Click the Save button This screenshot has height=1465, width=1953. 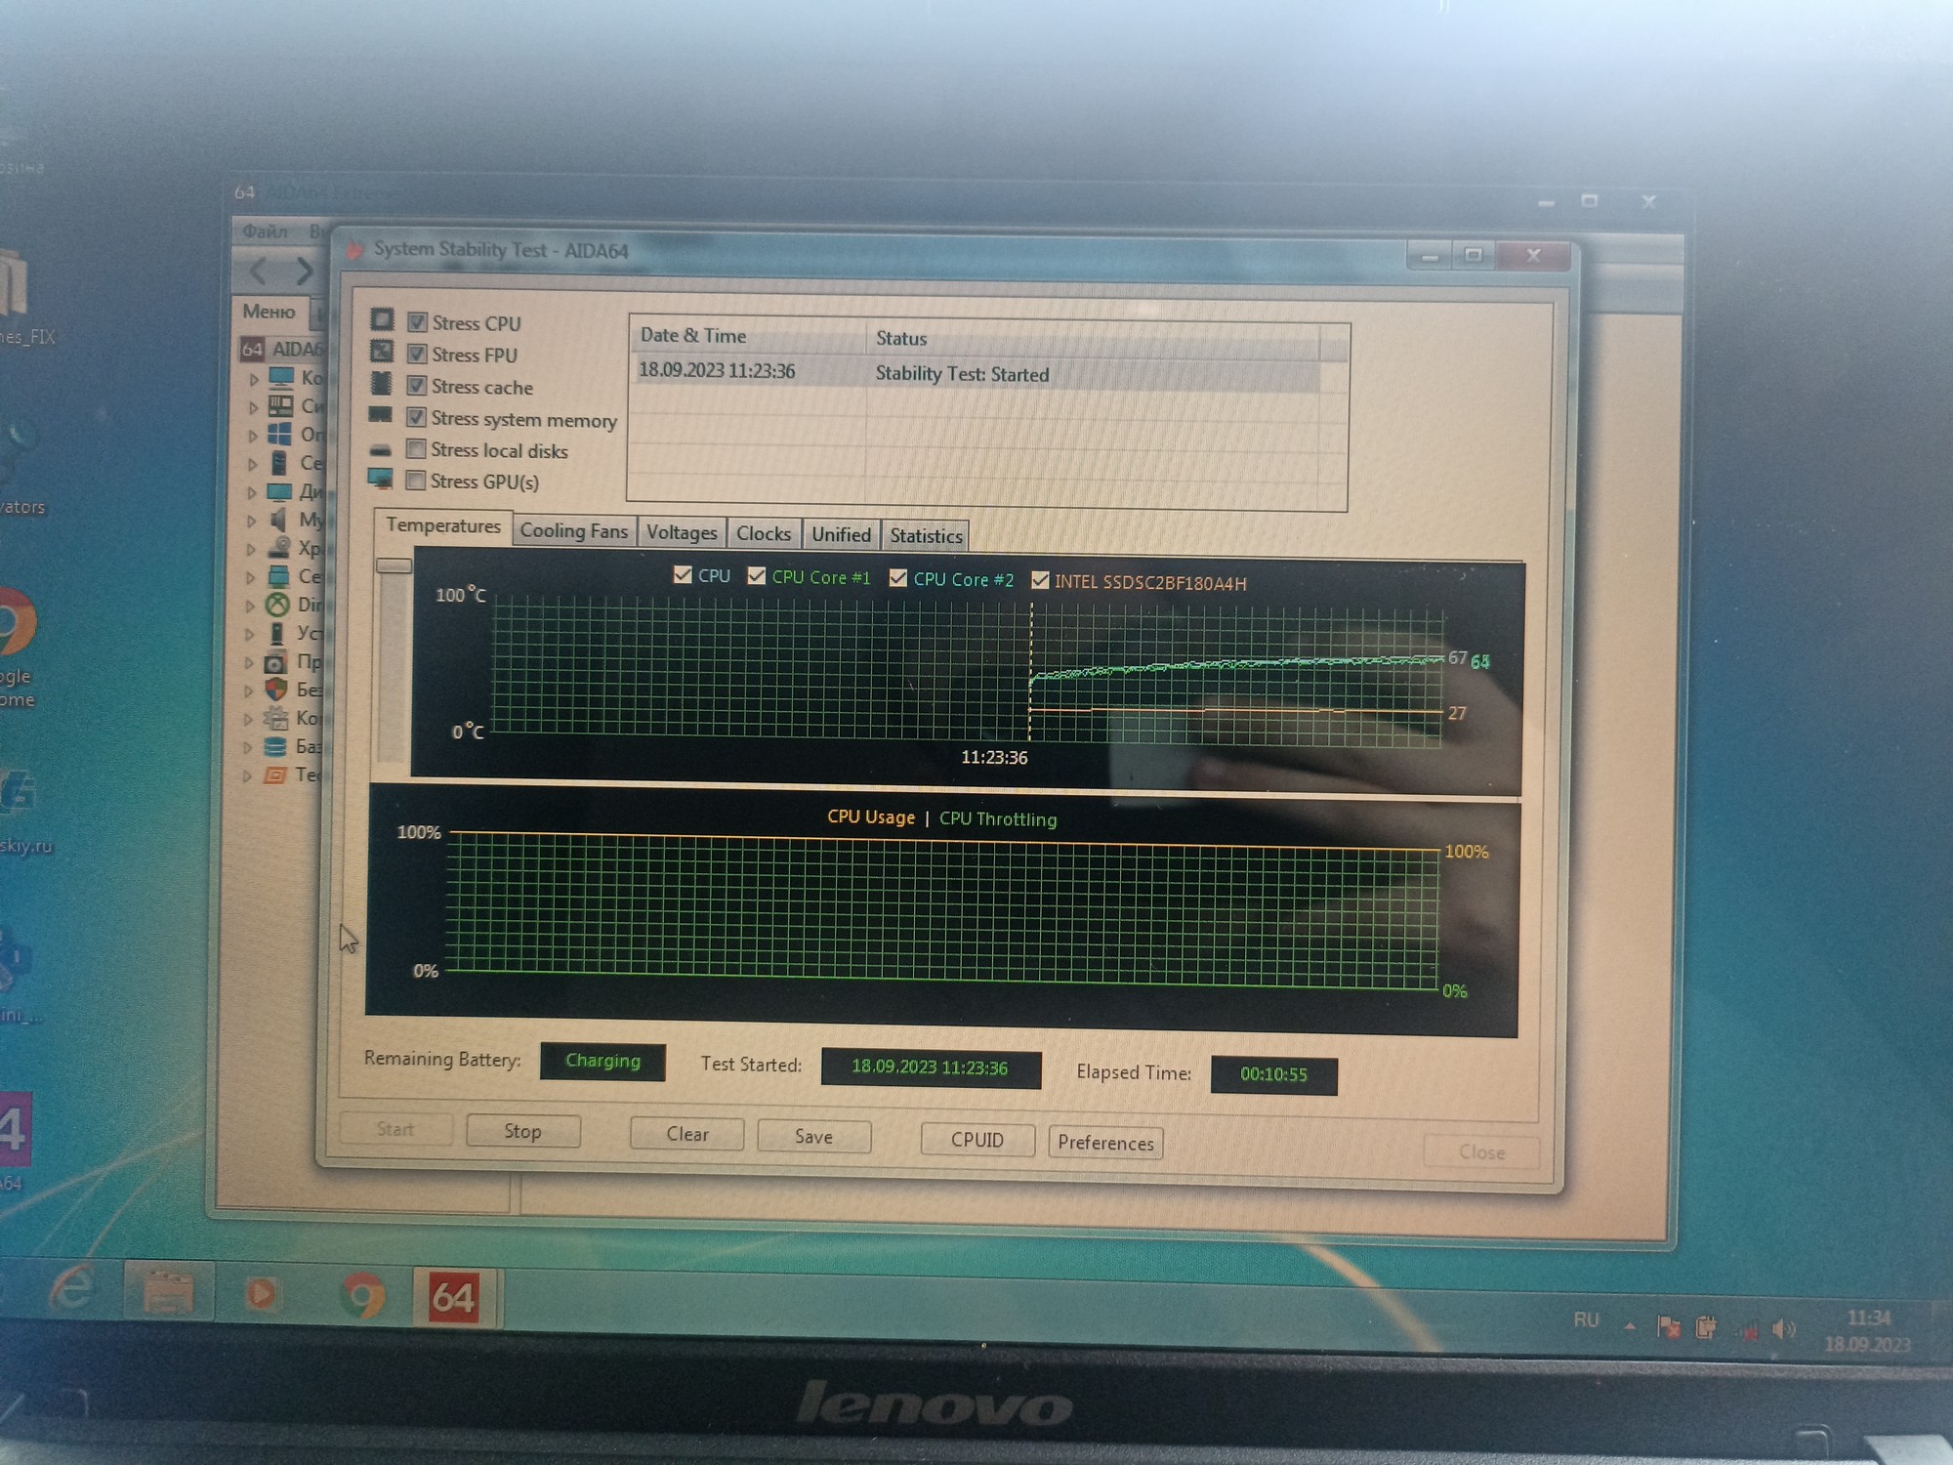(813, 1137)
